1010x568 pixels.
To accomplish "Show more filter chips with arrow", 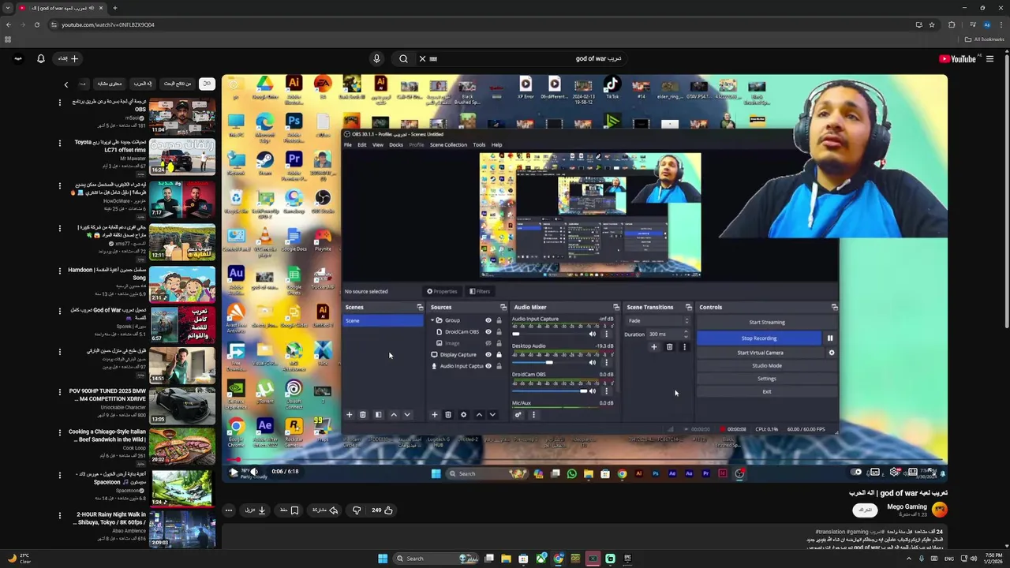I will tap(66, 84).
